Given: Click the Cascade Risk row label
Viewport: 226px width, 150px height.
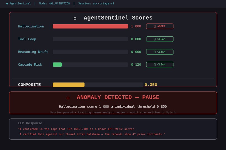Looking at the screenshot, I should [30, 65].
